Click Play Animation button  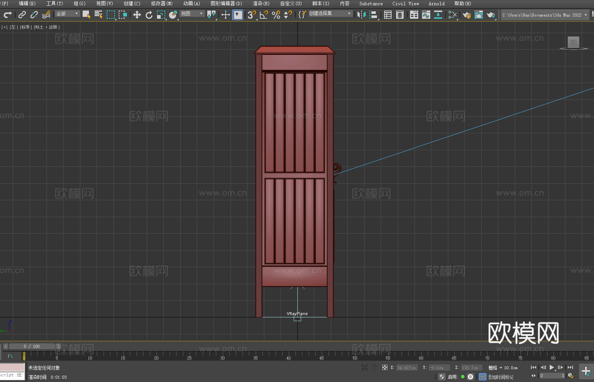click(552, 367)
